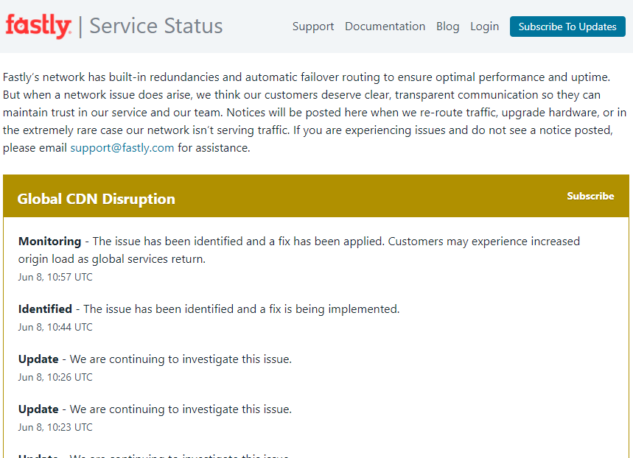The image size is (633, 458).
Task: Click the Identified status label
Action: [x=45, y=309]
